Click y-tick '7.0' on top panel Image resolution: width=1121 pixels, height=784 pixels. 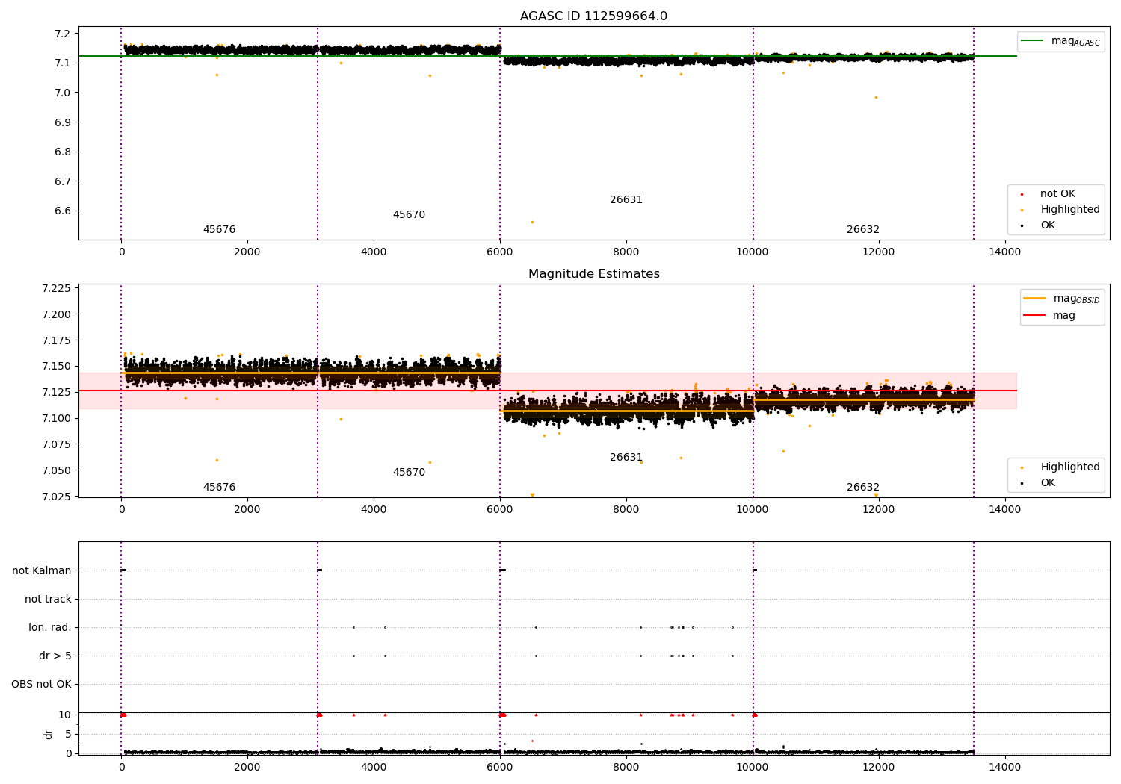63,93
